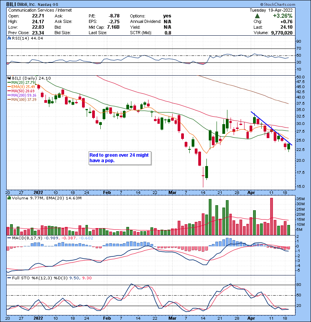Click the Last price 24.10 in header
This screenshot has height=322, width=311.
[287, 27]
